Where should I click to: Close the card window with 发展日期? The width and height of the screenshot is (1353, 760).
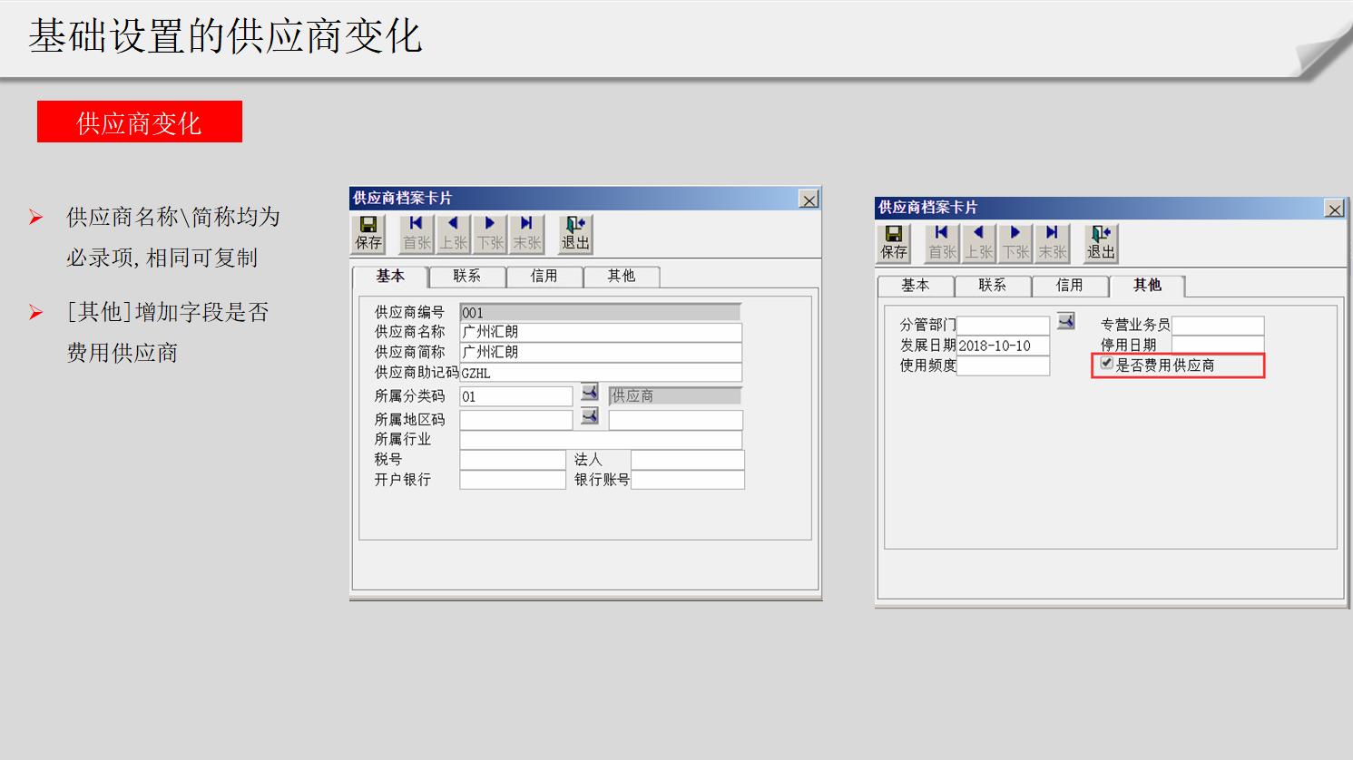(1334, 209)
